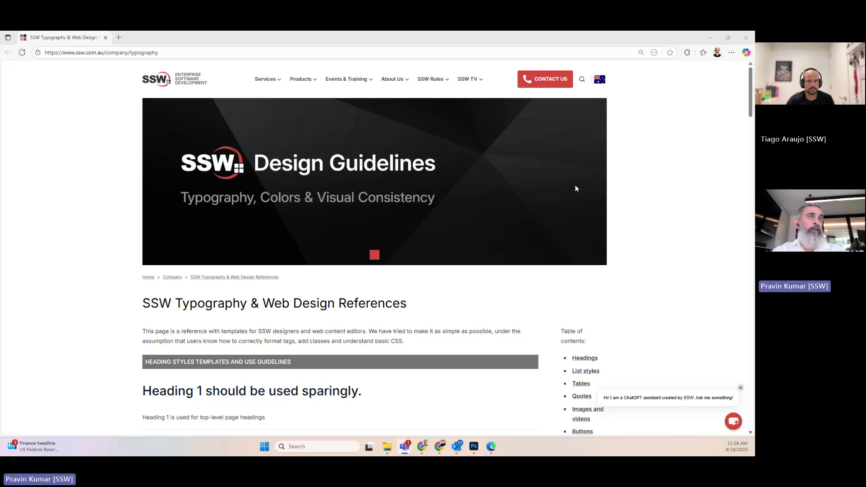Open the browser extensions icon
Image resolution: width=866 pixels, height=487 pixels.
(x=687, y=52)
